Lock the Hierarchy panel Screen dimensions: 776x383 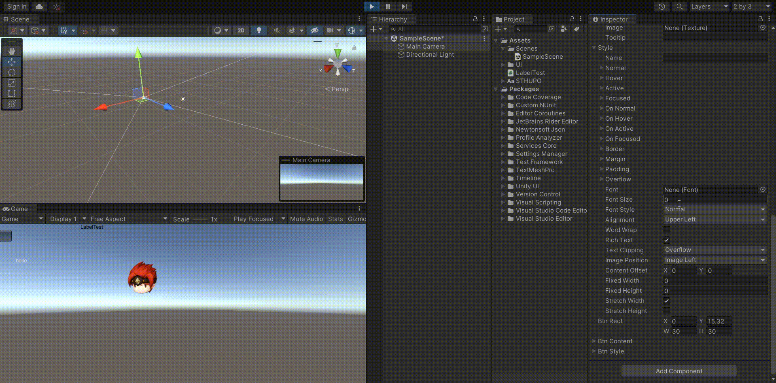point(475,19)
